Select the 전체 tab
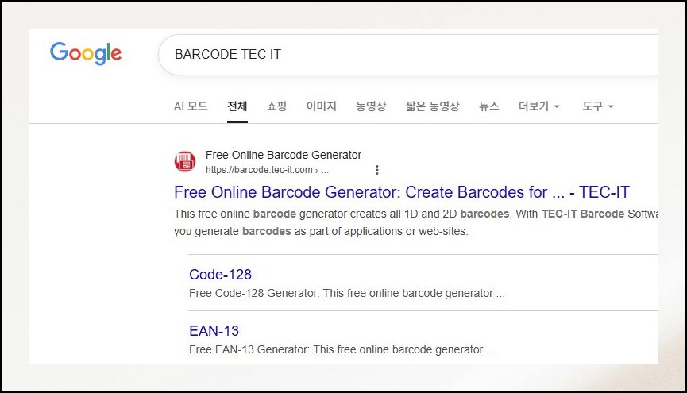The height and width of the screenshot is (393, 687). click(237, 106)
